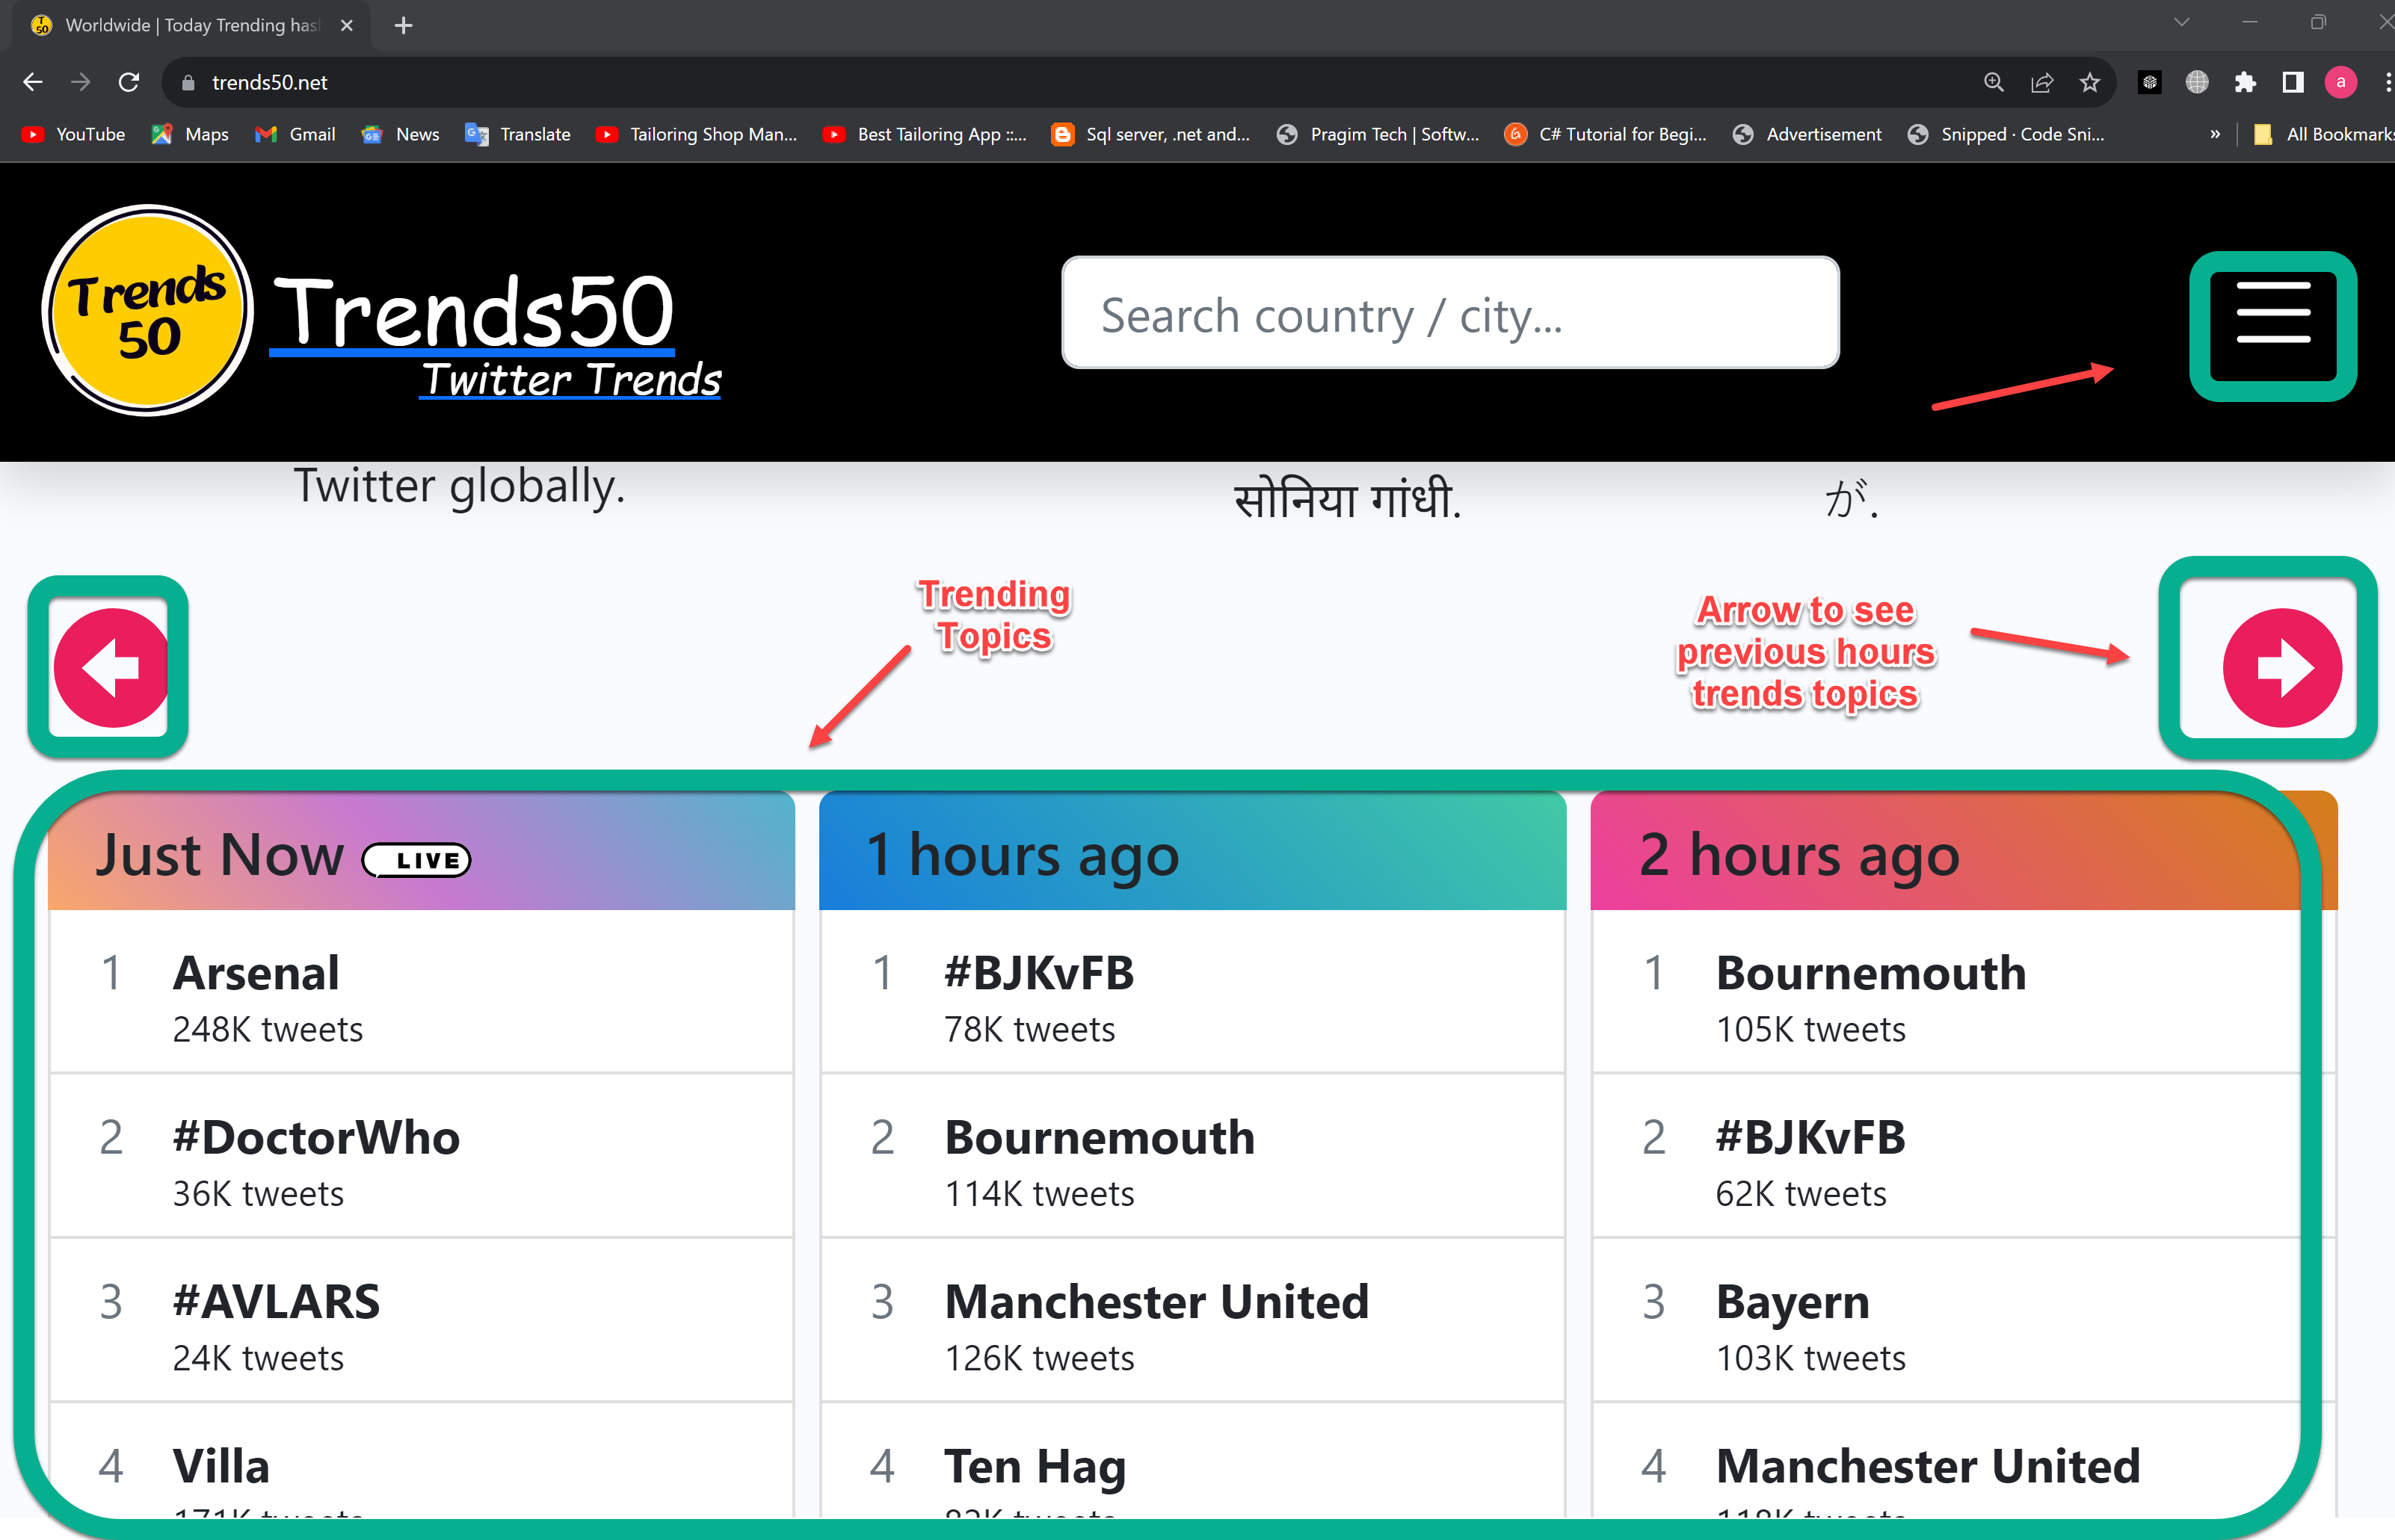Toggle the browser side panel icon

(x=2293, y=82)
